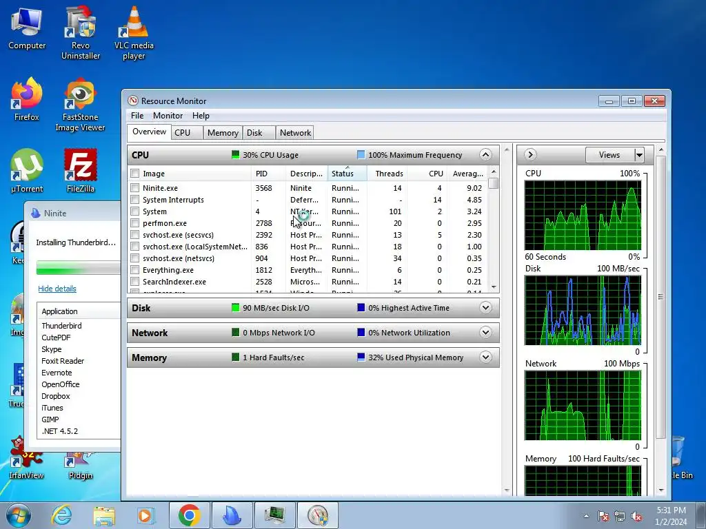
Task: Open Internet Explorer from taskbar
Action: 61,515
